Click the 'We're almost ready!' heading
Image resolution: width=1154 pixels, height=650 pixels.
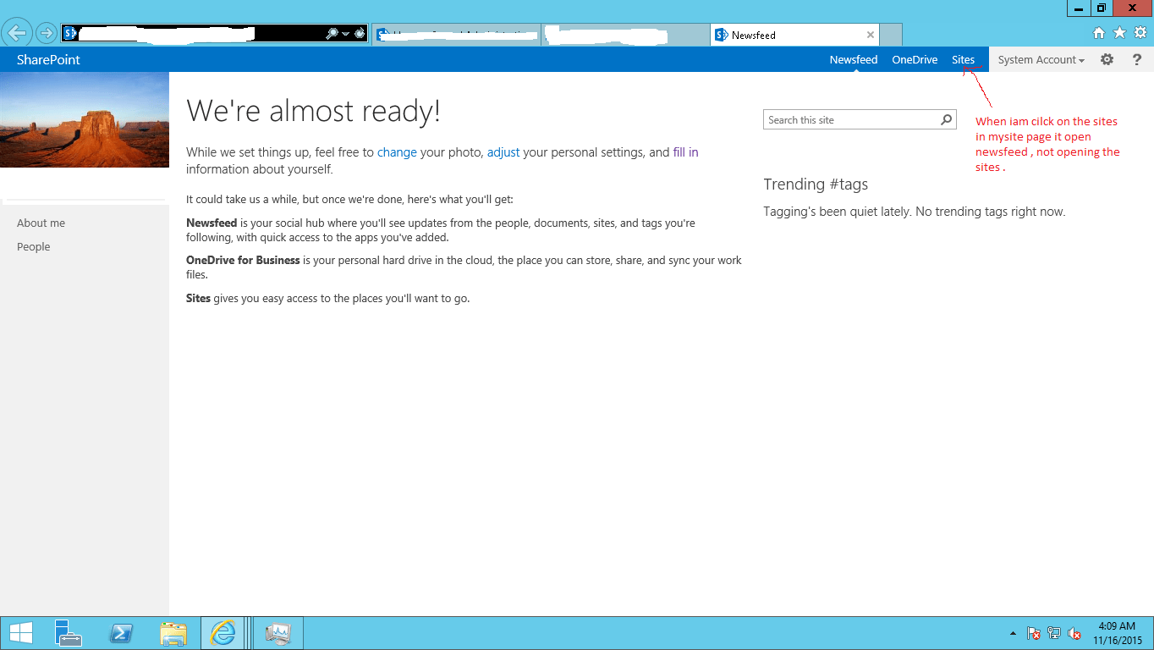(313, 111)
